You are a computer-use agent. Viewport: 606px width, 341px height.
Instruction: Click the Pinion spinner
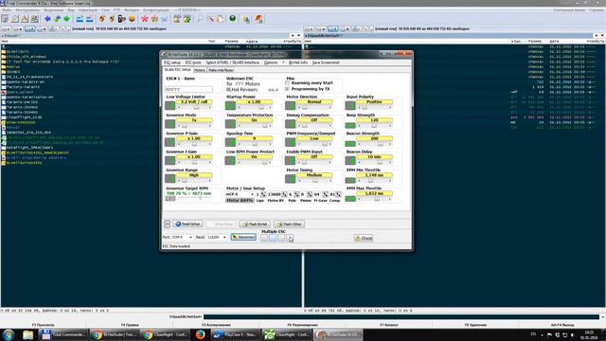310,194
